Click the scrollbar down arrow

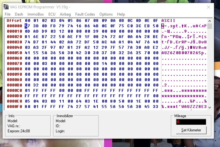tap(210, 107)
